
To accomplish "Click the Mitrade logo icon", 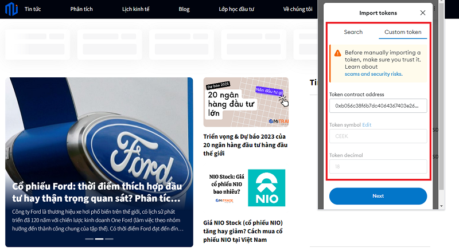I will coord(11,10).
